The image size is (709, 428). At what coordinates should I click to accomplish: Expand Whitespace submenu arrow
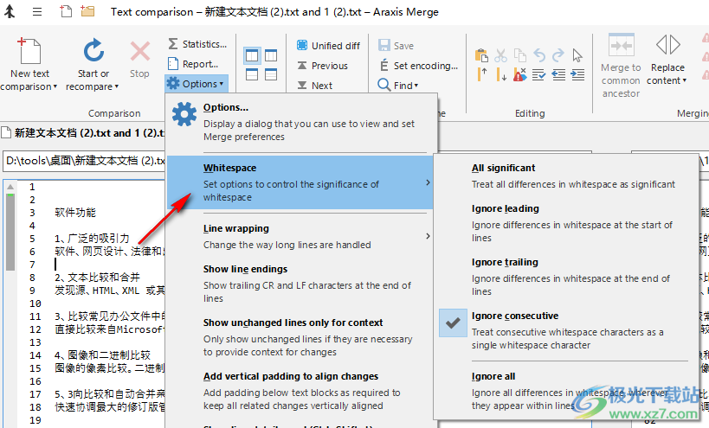[x=428, y=182]
